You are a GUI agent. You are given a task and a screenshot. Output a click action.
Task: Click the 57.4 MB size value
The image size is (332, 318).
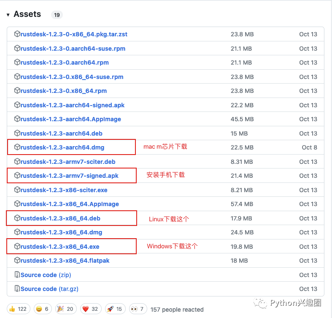[242, 204]
